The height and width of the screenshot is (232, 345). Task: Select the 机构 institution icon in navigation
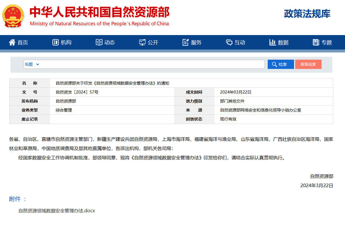click(55, 42)
